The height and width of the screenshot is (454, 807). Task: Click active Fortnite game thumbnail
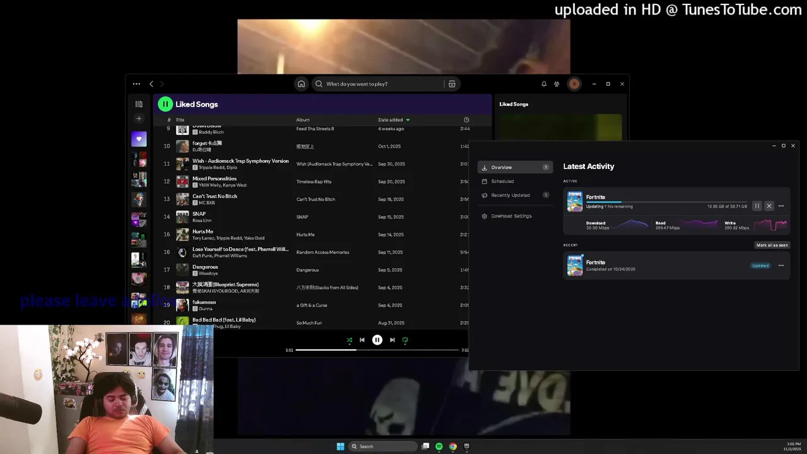coord(575,202)
